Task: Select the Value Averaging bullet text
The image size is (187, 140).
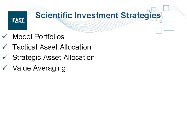Action: pyautogui.click(x=39, y=68)
